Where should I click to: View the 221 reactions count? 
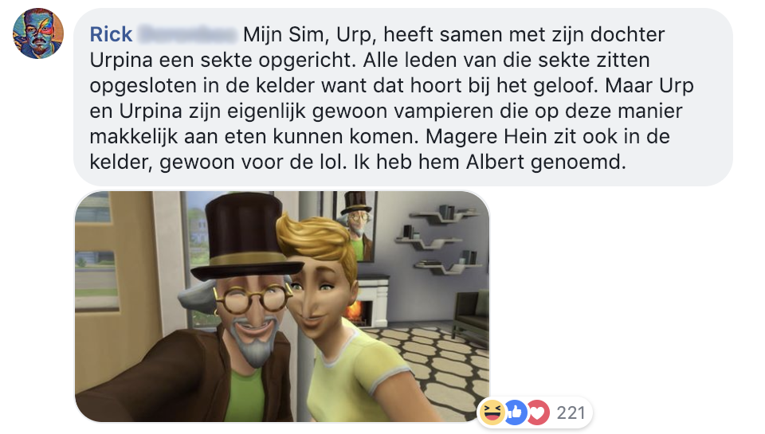(571, 413)
